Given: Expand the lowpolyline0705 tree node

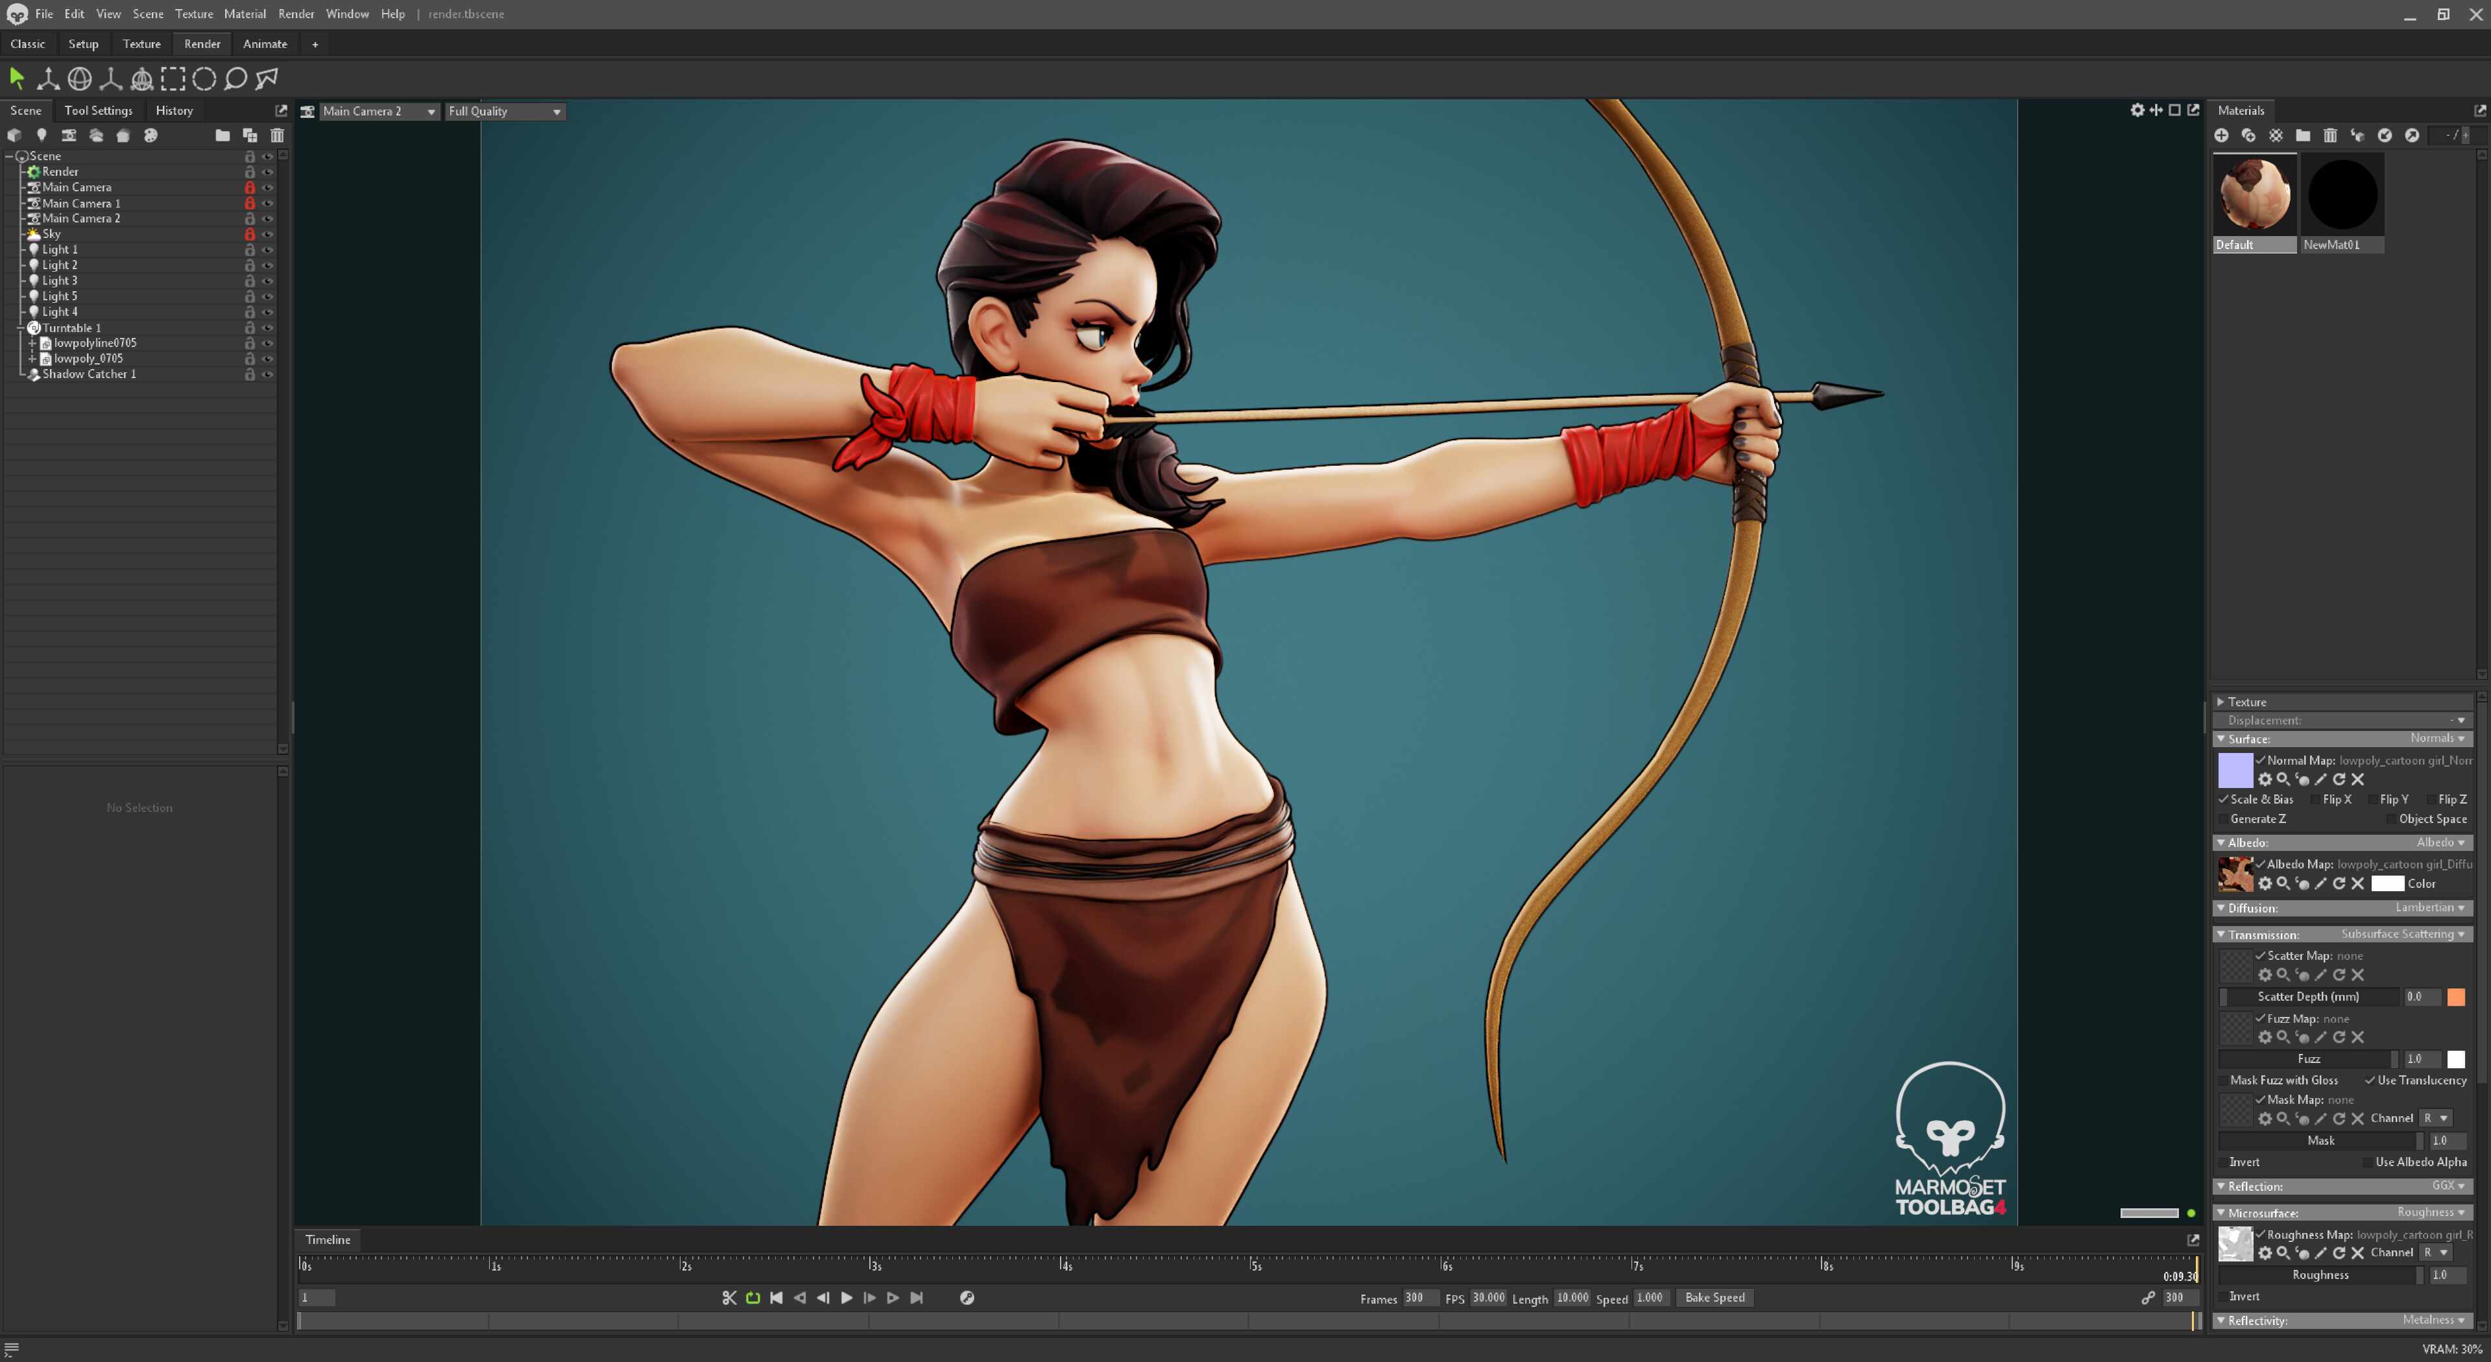Looking at the screenshot, I should [x=32, y=343].
